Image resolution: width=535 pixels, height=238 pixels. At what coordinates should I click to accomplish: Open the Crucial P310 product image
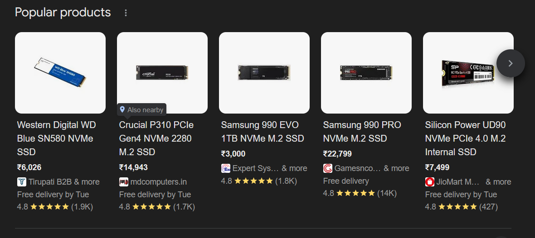[162, 72]
